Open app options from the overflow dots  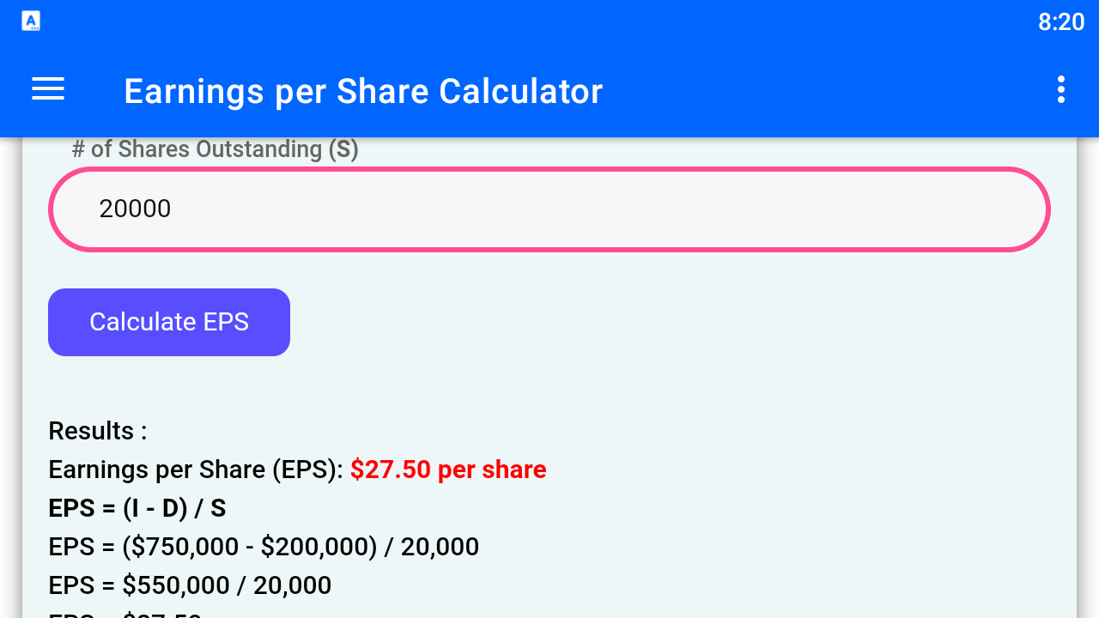(1060, 89)
